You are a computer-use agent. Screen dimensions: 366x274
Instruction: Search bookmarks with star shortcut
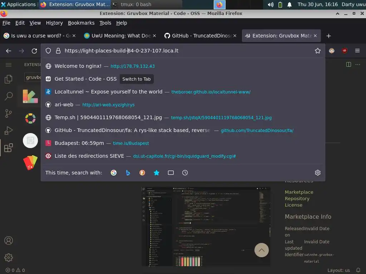pos(157,173)
